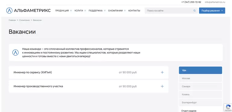The width and height of the screenshot is (232, 112).
Task: Expand the Инженер производственного участка plus icon
Action: click(162, 86)
